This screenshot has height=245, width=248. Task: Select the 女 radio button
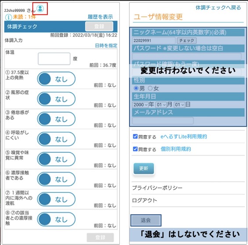[x=150, y=88]
